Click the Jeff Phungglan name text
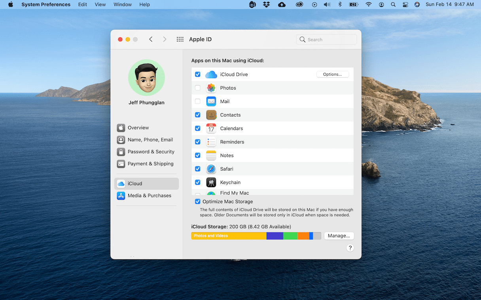 pos(146,103)
